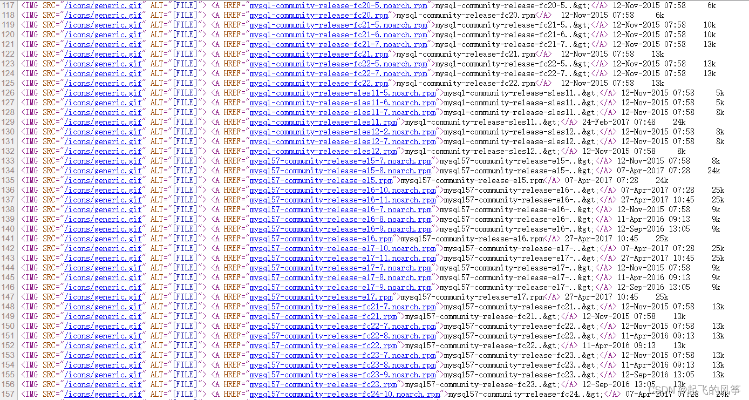The height and width of the screenshot is (400, 749).
Task: Open /icons/generic.gif link on line 141
Action: click(x=103, y=239)
